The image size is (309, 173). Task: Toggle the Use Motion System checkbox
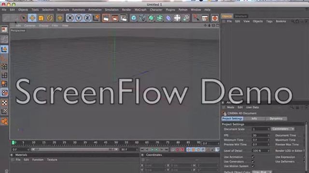253,166
